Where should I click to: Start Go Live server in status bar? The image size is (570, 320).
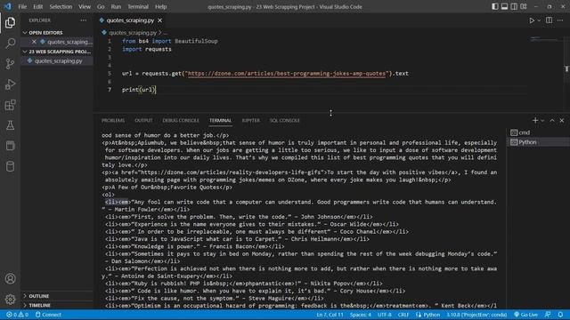(x=525, y=315)
